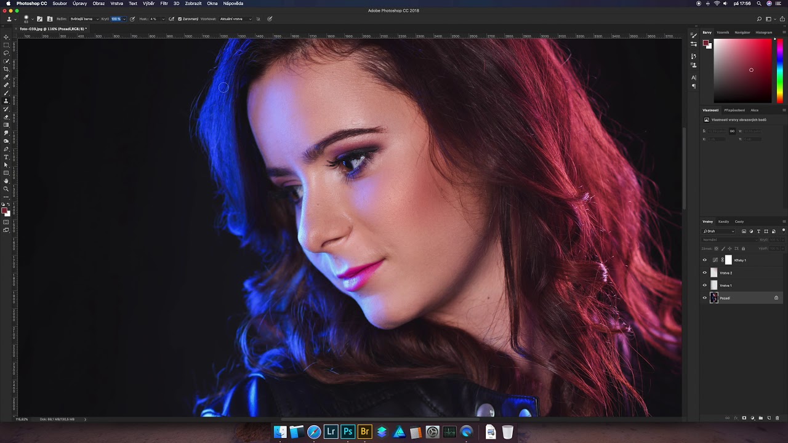Select the Quick Selection tool
This screenshot has width=788, height=443.
[x=6, y=61]
